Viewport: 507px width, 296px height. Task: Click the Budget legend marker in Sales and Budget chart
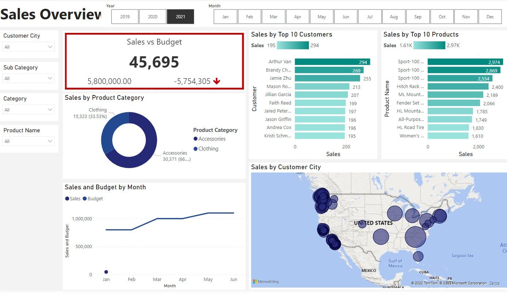click(x=85, y=198)
